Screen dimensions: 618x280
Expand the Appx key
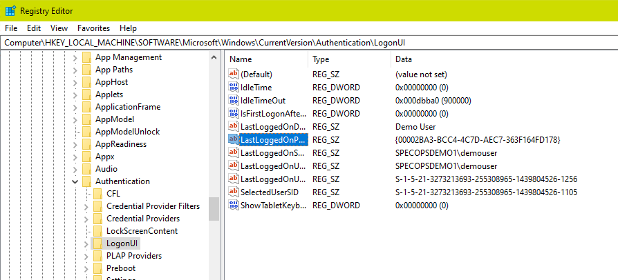tap(75, 157)
